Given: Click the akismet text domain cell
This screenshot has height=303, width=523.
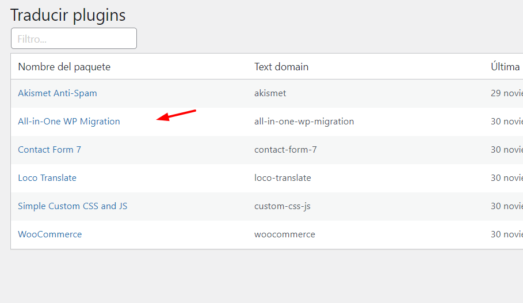Looking at the screenshot, I should click(x=270, y=93).
